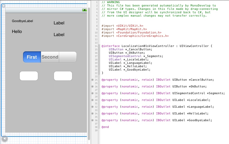The width and height of the screenshot is (229, 144).
Task: Select the Hello label on canvas
Action: pyautogui.click(x=17, y=32)
